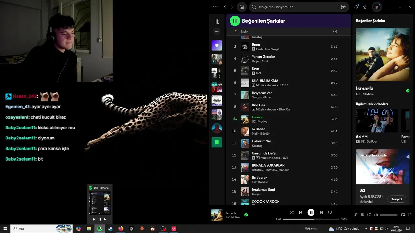Image resolution: width=415 pixels, height=233 pixels.
Task: Open Connect to a device icon
Action: (369, 215)
